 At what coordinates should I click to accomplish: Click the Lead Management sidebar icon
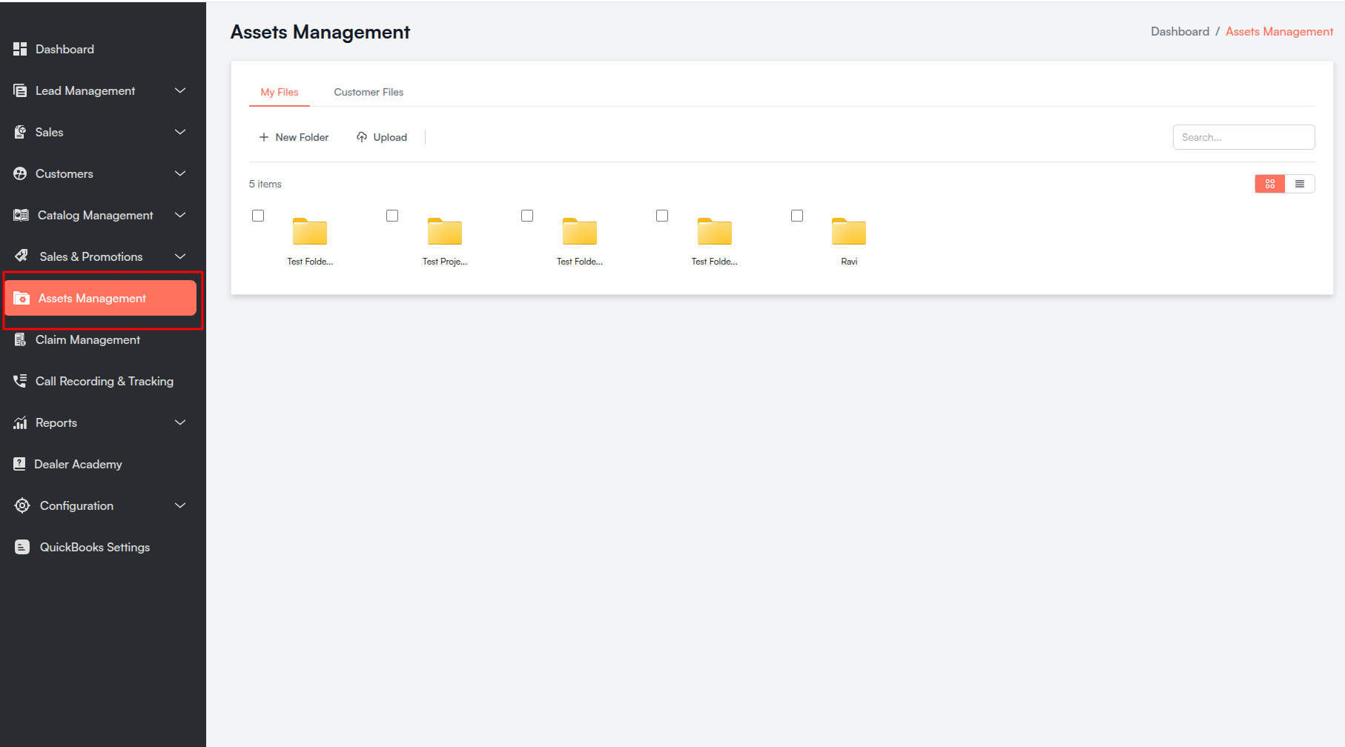tap(20, 90)
